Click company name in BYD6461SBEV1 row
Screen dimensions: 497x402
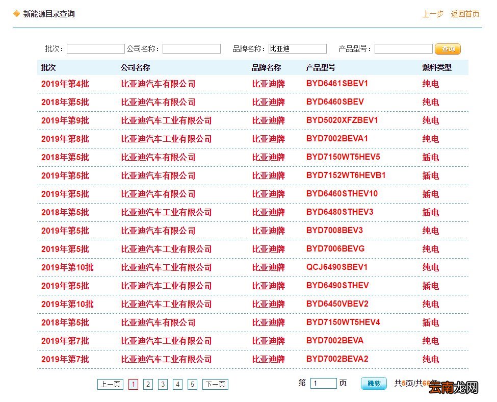(x=158, y=84)
